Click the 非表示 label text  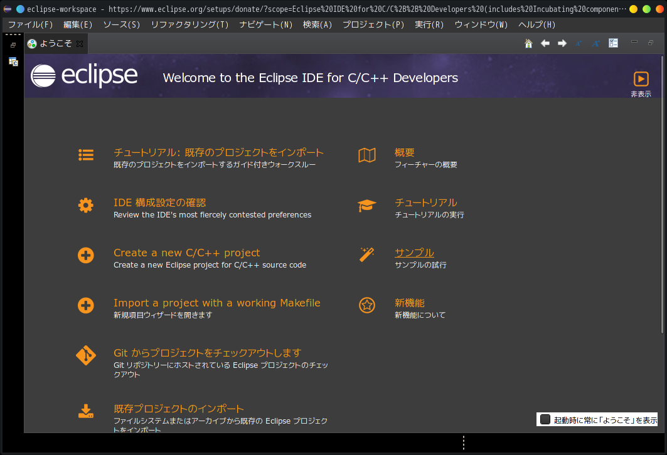tap(641, 94)
